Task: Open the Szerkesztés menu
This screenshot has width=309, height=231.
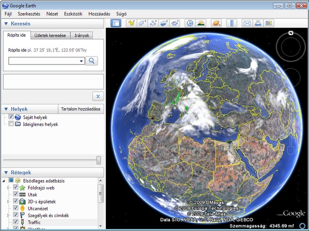Action: click(29, 14)
